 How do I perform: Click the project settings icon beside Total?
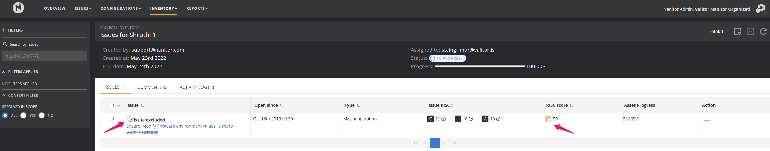pos(737,31)
